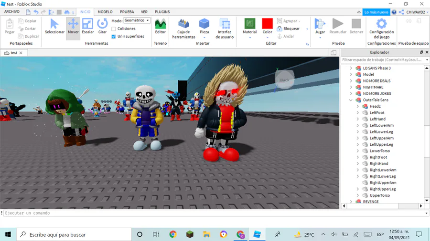Open Interfaz de usuario
Image resolution: width=430 pixels, height=241 pixels.
(x=225, y=29)
